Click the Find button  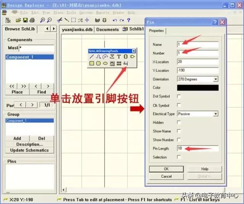coord(42,92)
